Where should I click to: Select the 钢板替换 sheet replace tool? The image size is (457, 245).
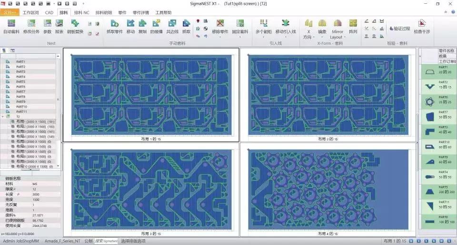tap(75, 27)
